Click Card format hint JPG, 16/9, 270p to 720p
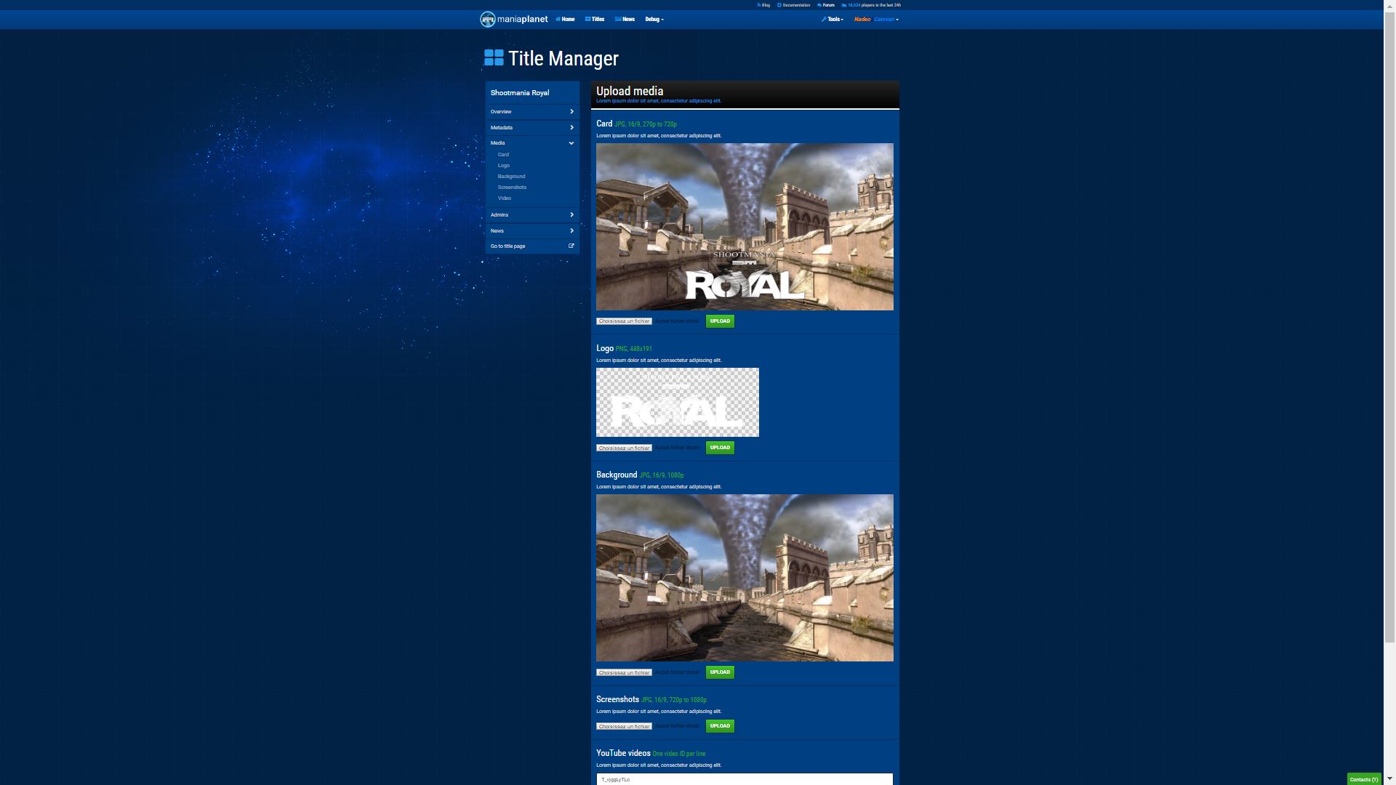 pyautogui.click(x=646, y=124)
